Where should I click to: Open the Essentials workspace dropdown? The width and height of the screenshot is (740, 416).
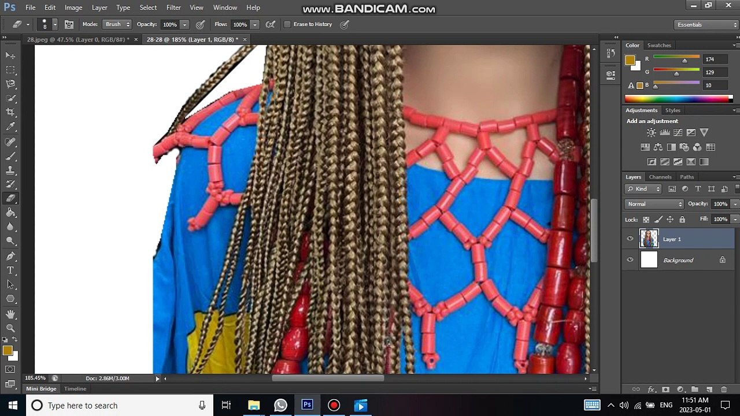click(x=706, y=25)
